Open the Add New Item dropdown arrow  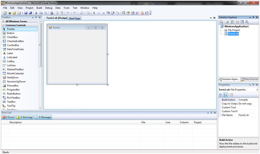point(22,13)
